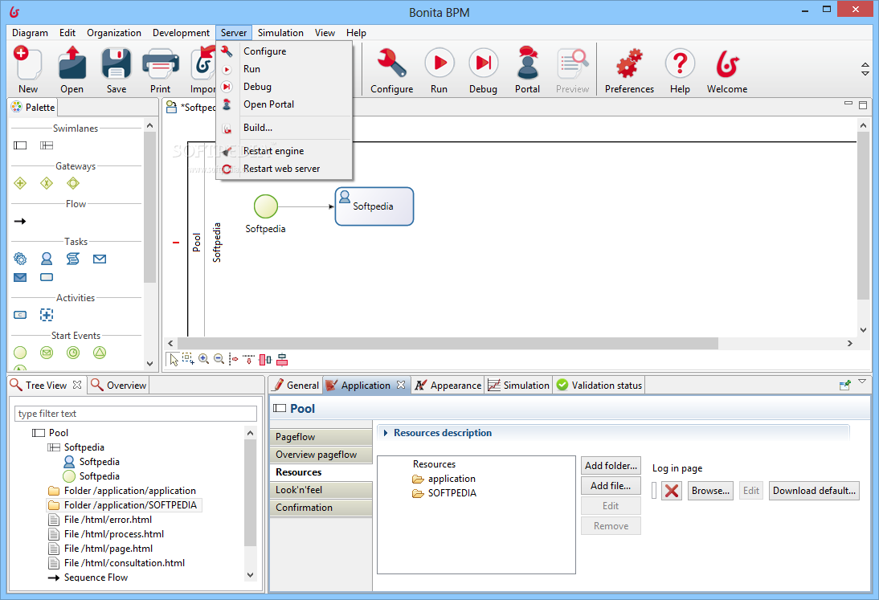Viewport: 879px width, 600px height.
Task: Click the zoom in magnifier below canvas
Action: coord(203,359)
